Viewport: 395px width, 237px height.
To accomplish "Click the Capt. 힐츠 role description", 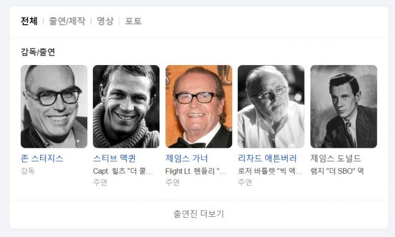I will [122, 171].
